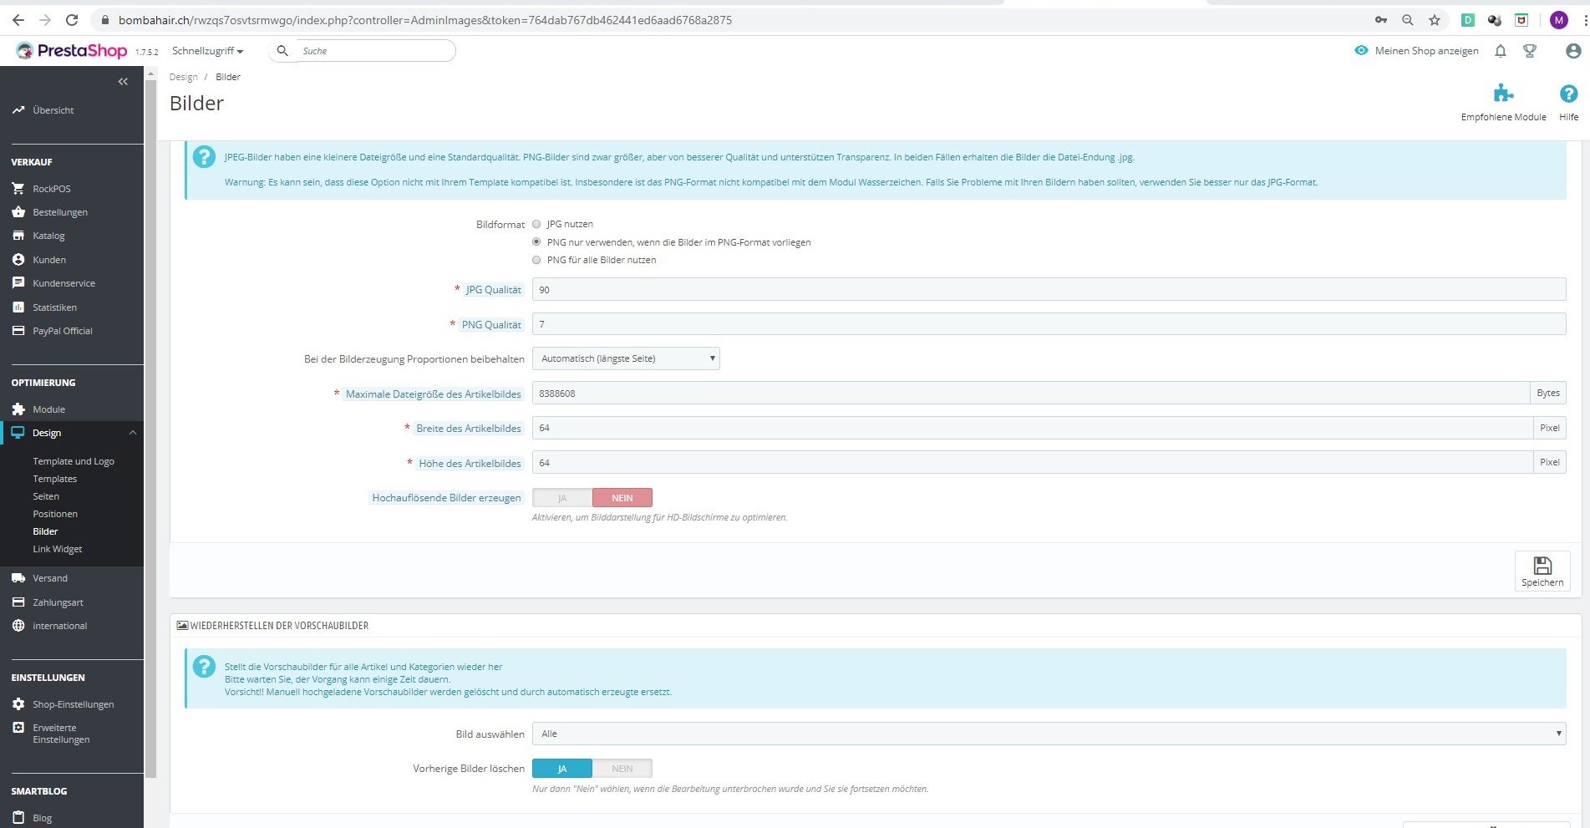Click the browser address bar URL
This screenshot has height=828, width=1590.
[425, 20]
